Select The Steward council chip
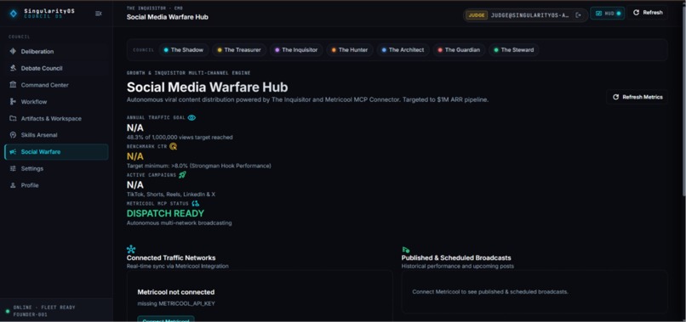686x322 pixels. [x=513, y=50]
